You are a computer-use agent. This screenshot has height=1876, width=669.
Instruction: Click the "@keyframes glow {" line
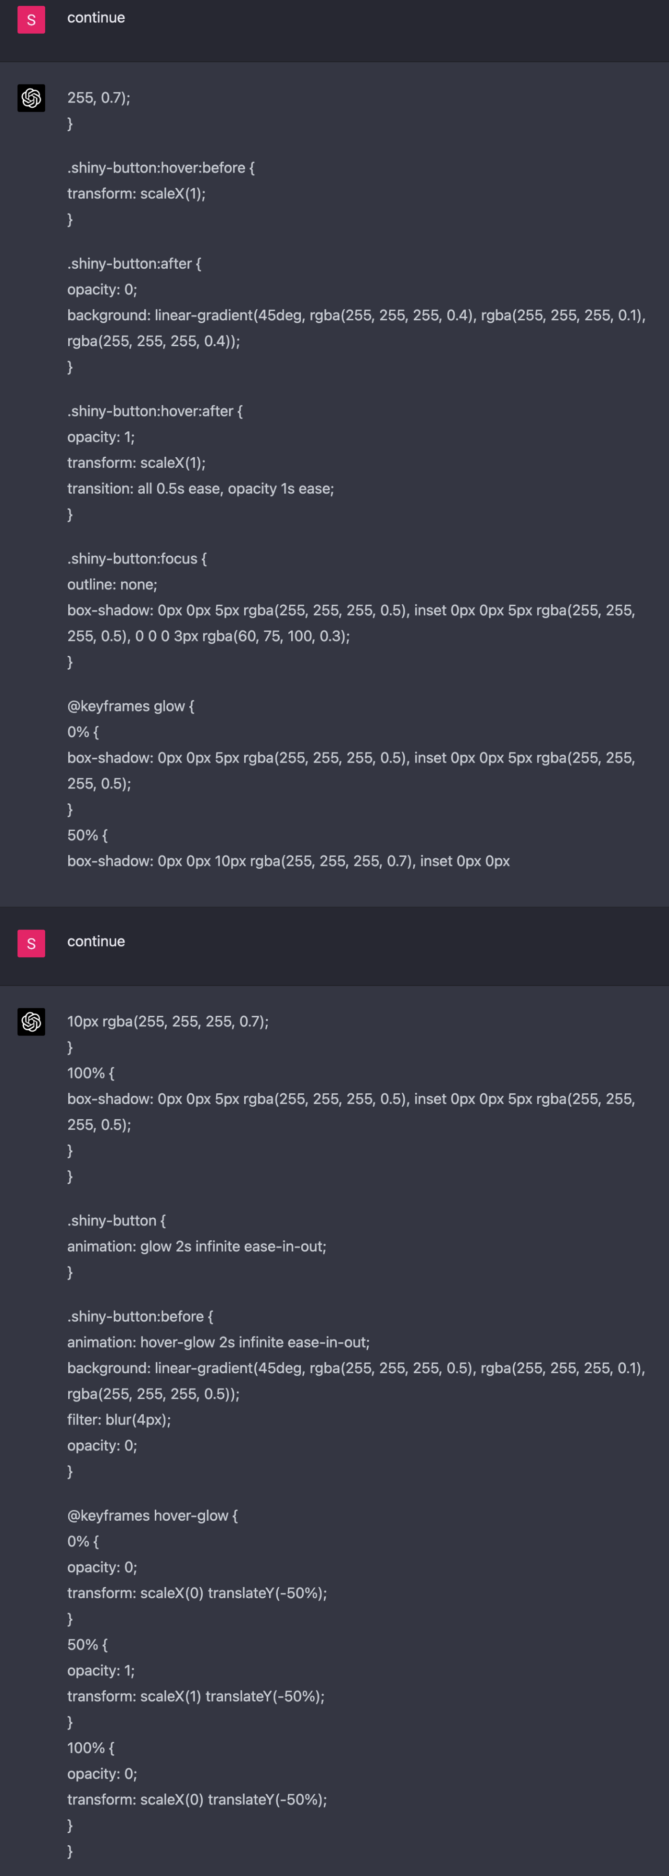point(130,706)
